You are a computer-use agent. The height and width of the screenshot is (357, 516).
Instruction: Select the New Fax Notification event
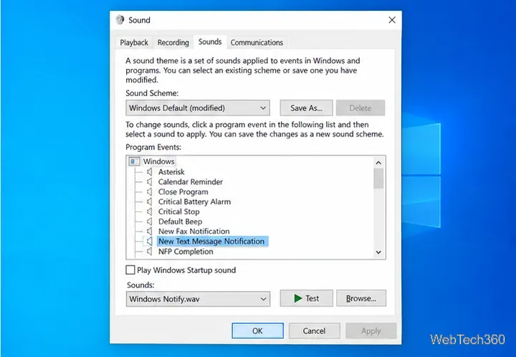point(193,231)
